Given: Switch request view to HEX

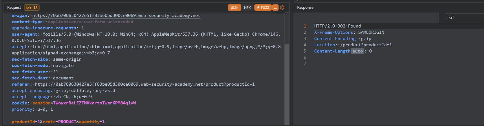Looking at the screenshot, I should pos(247,8).
